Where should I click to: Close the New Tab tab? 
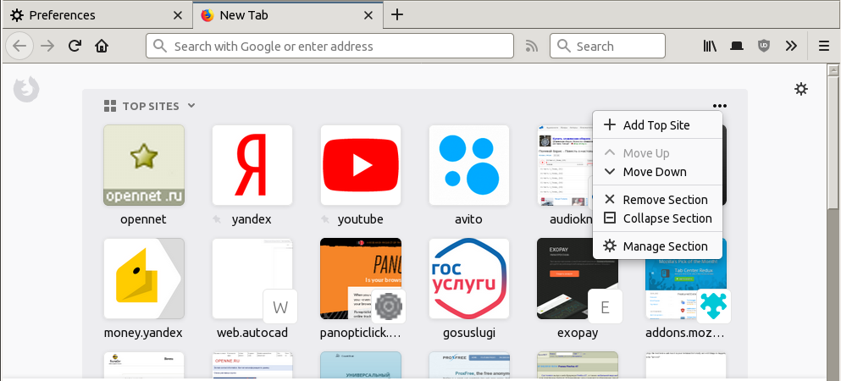pos(368,15)
